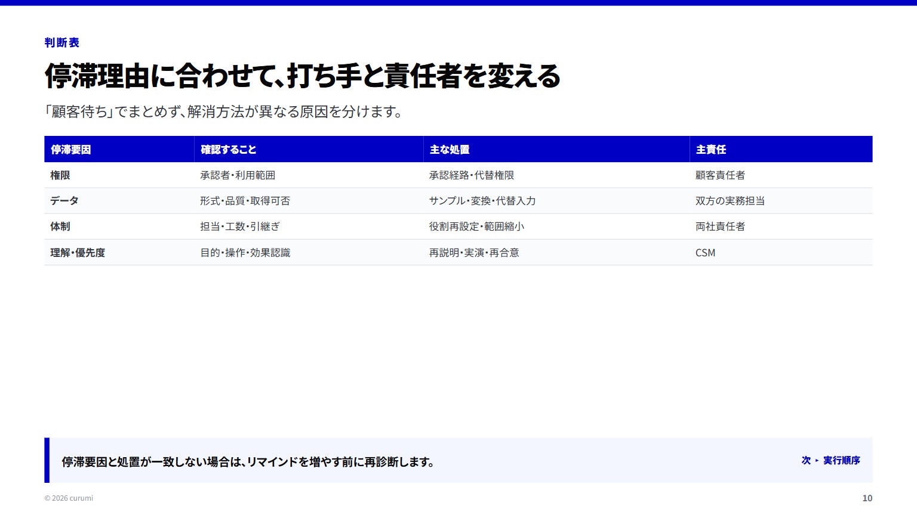Screen dimensions: 917x515
Task: Select the 判断表 section label
Action: [61, 42]
